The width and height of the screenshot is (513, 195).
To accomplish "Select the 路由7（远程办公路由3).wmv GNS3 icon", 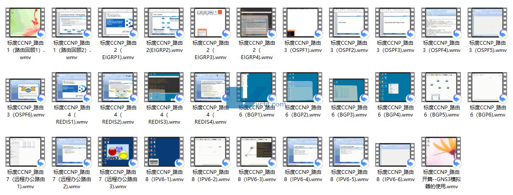I will pos(118,152).
